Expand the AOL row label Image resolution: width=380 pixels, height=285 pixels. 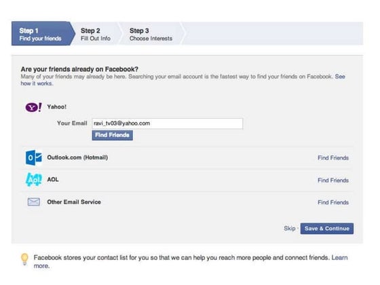coord(53,180)
